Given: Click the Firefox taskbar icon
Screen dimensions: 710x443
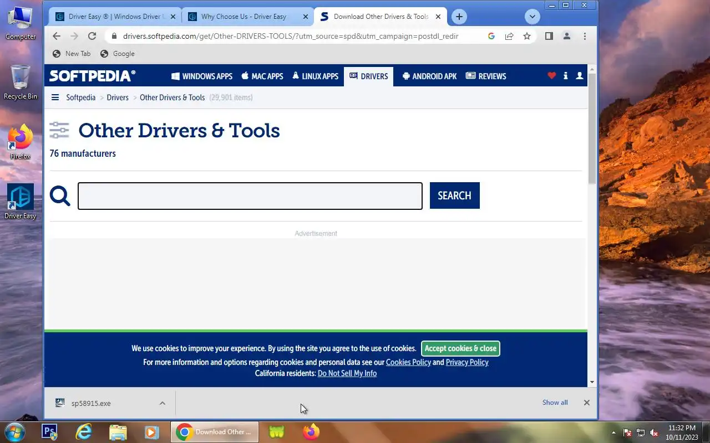Looking at the screenshot, I should tap(311, 432).
